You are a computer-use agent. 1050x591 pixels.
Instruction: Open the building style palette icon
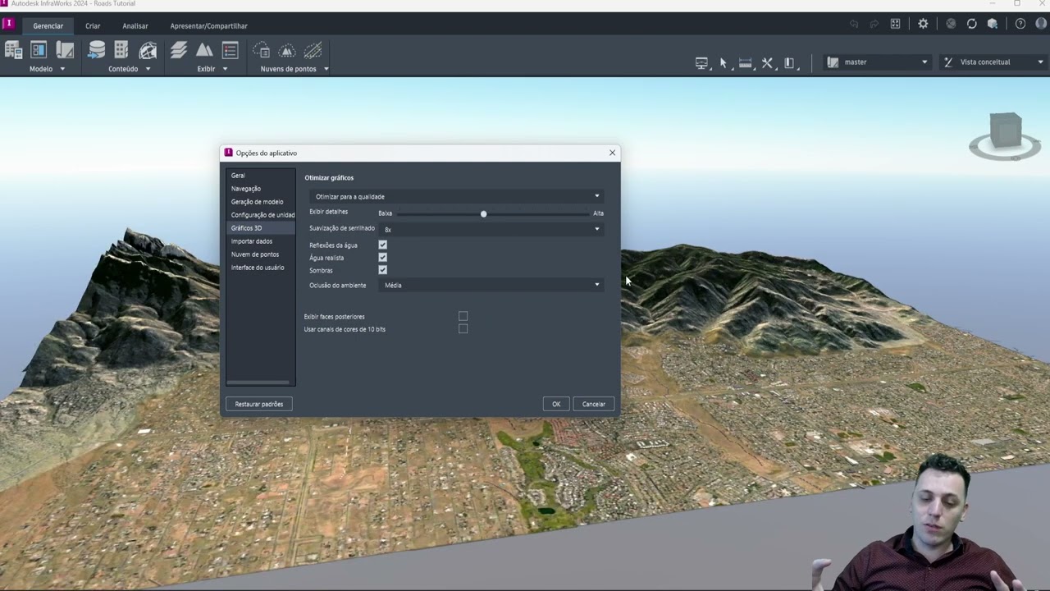point(121,50)
